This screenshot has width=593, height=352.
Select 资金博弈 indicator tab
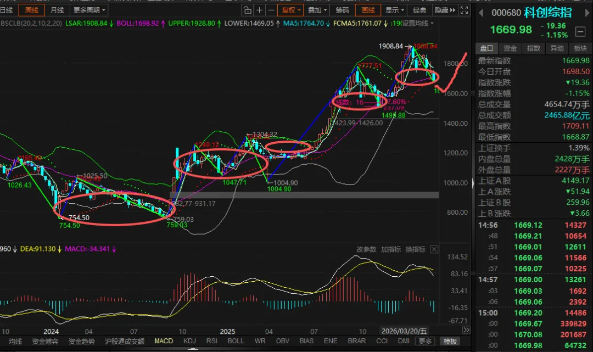pos(45,341)
